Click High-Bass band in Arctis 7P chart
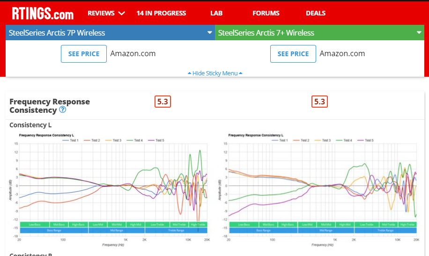Viewport: 429px width, 256px height. pos(78,225)
